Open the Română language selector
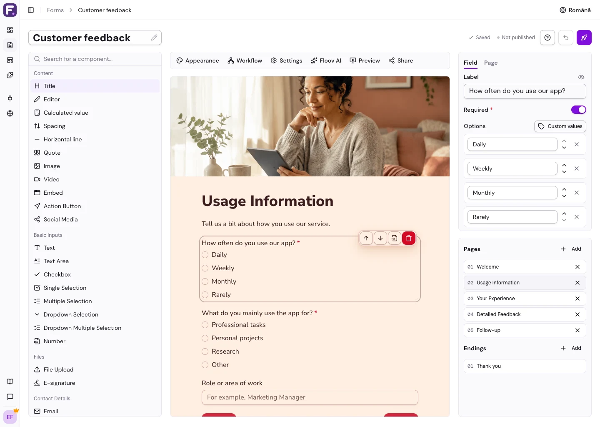The height and width of the screenshot is (427, 600). click(575, 10)
